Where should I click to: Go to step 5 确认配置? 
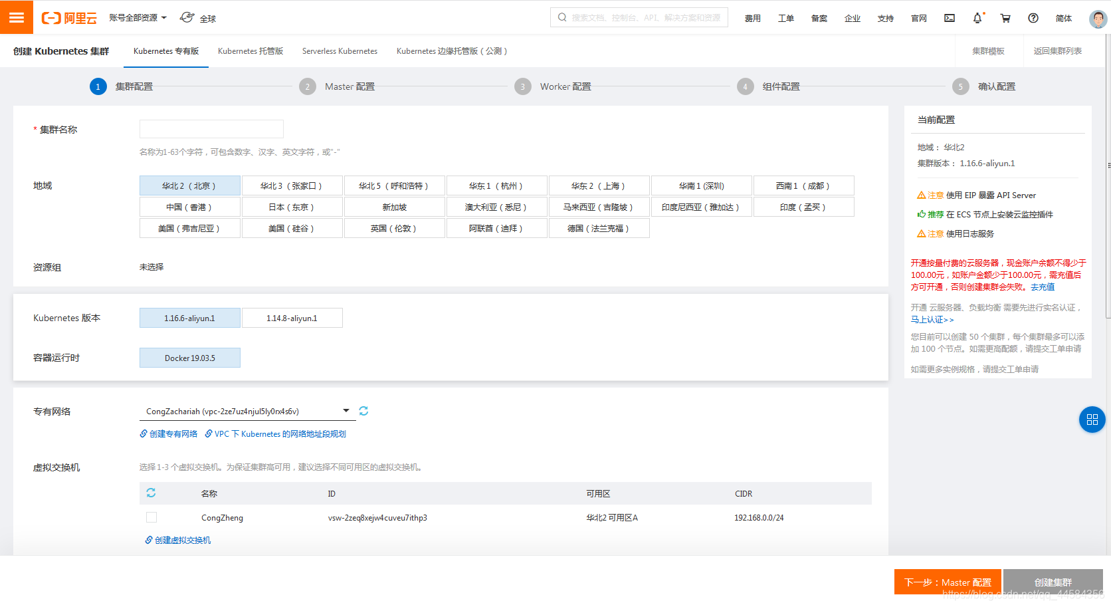click(x=984, y=86)
